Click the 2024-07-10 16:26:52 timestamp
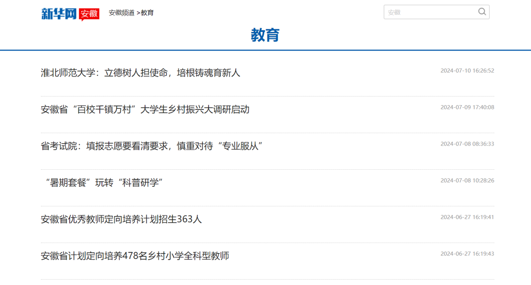Screen dimensions: 531x285 (467, 71)
